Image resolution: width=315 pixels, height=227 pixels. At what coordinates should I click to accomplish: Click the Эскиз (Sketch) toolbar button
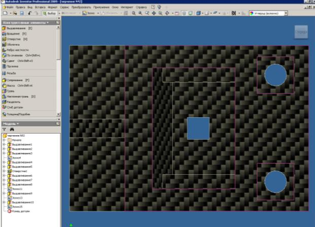89,13
